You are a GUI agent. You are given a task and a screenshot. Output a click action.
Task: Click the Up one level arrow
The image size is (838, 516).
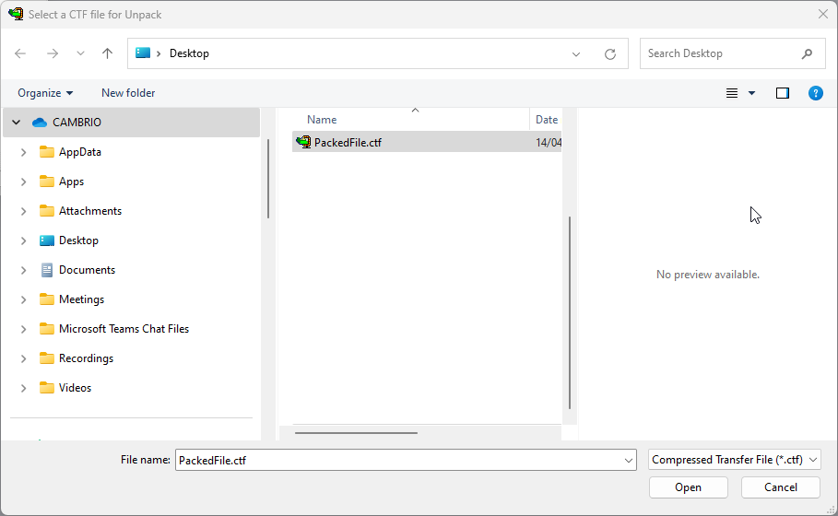107,53
